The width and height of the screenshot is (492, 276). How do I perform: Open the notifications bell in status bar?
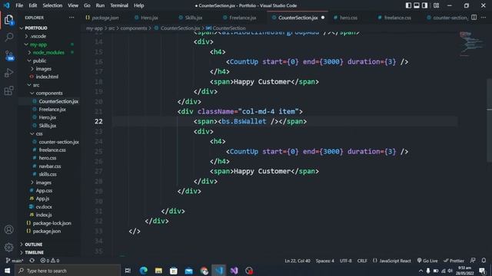484,261
